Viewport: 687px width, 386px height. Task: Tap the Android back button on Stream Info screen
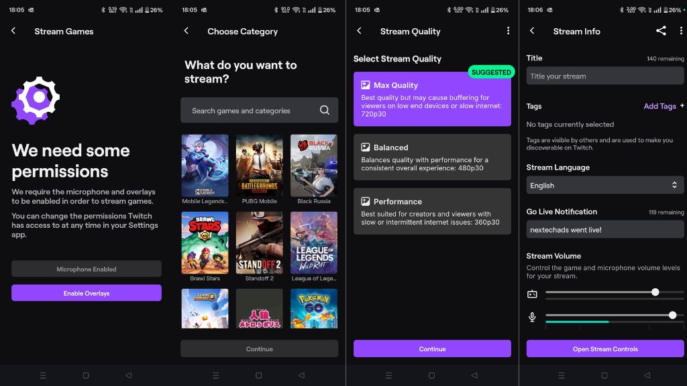647,375
